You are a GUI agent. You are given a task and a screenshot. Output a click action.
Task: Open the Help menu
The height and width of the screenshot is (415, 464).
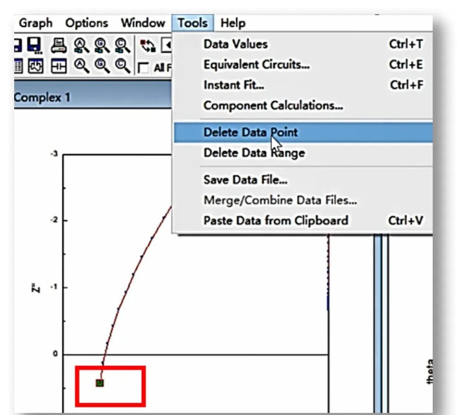(233, 23)
